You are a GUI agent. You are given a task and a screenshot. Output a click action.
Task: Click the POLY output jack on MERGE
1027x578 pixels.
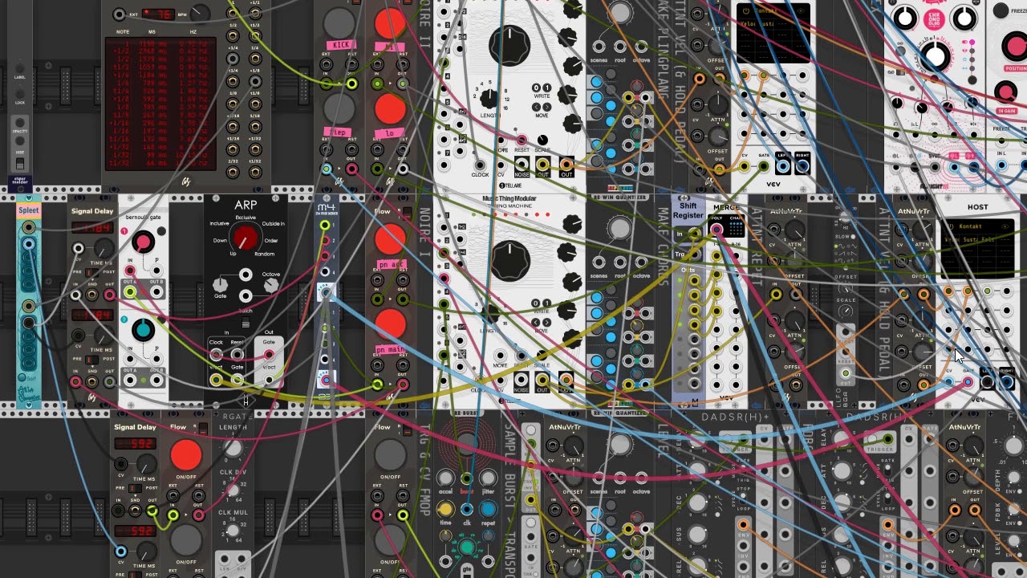[716, 230]
